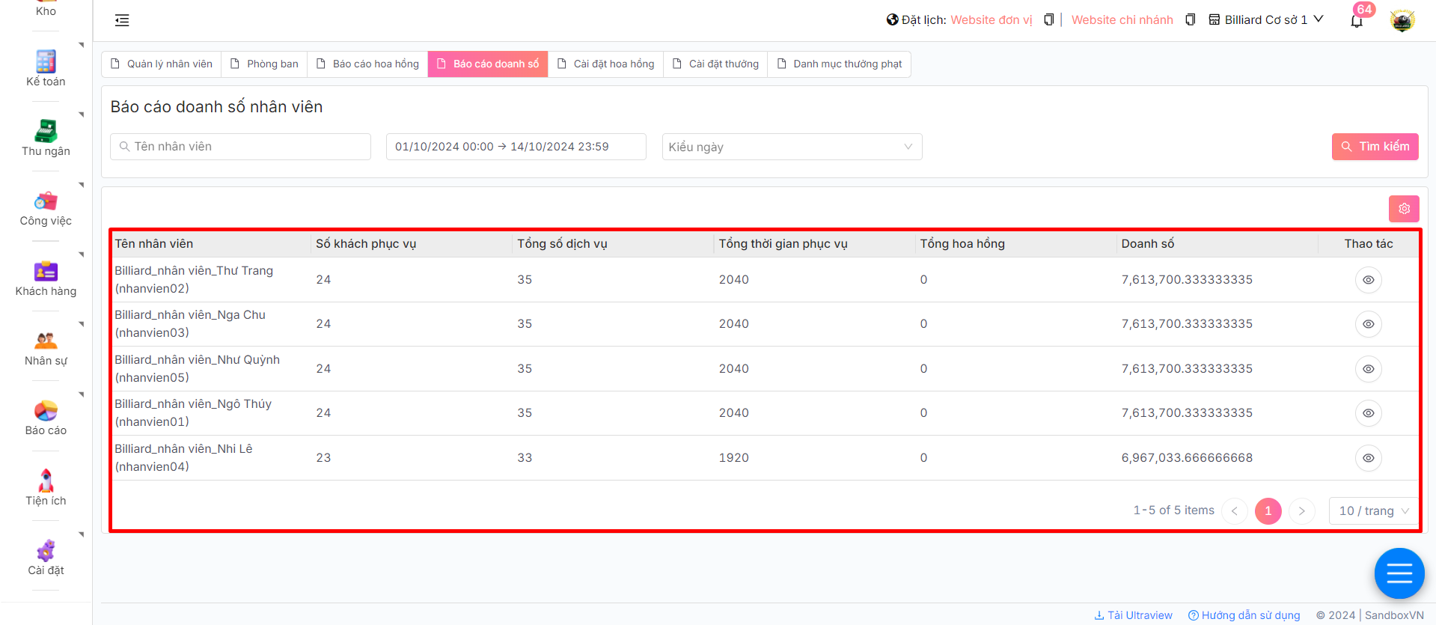The height and width of the screenshot is (625, 1436).
Task: Open the Website đơn vị link
Action: coord(991,20)
